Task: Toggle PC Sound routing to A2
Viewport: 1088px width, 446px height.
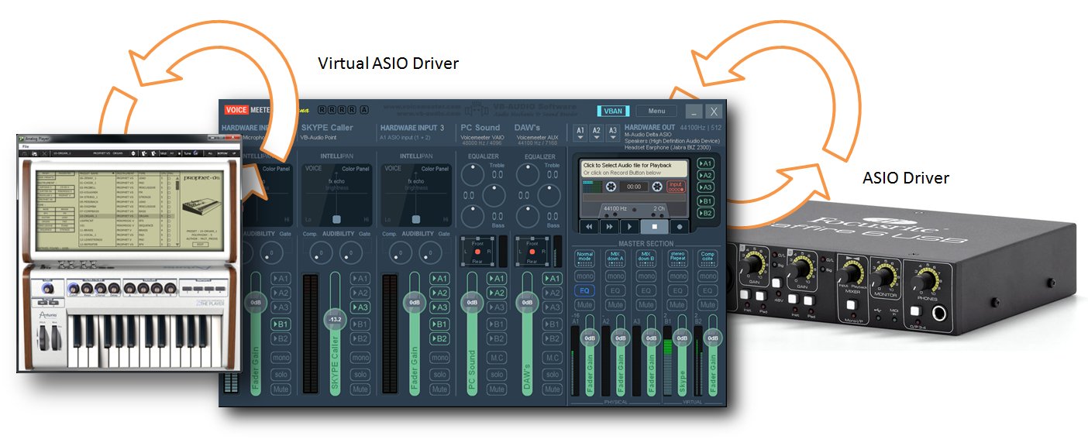Action: [497, 293]
